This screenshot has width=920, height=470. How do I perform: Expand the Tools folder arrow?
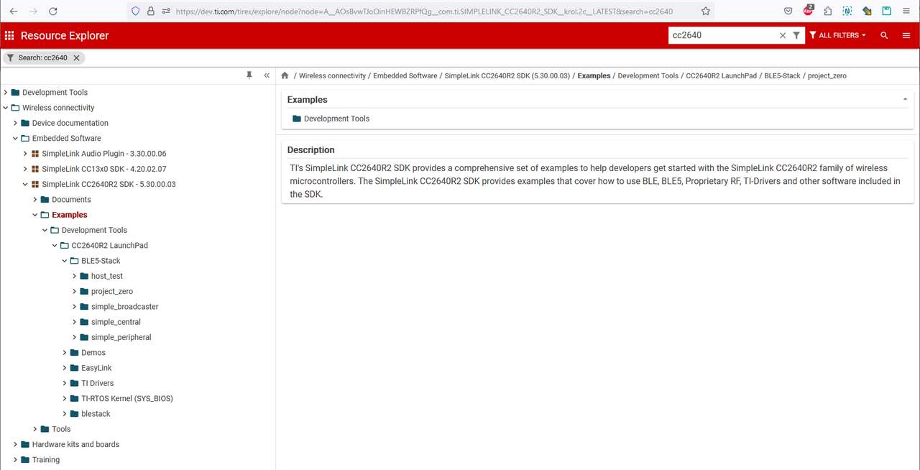pos(35,429)
